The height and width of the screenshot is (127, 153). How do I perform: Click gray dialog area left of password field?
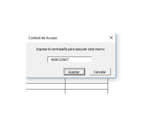(37, 59)
